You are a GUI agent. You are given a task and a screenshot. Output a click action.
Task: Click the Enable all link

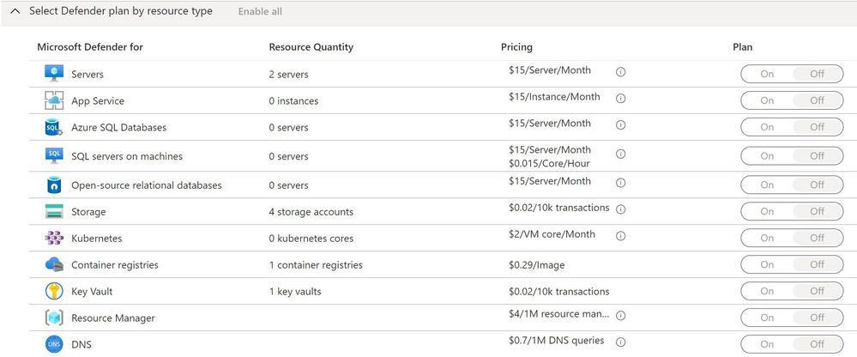pos(260,11)
